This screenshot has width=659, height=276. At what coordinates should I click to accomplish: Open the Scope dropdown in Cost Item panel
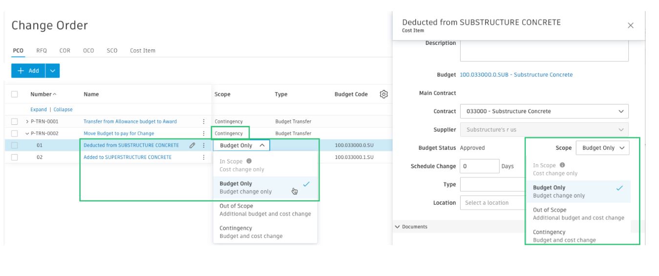(x=603, y=148)
